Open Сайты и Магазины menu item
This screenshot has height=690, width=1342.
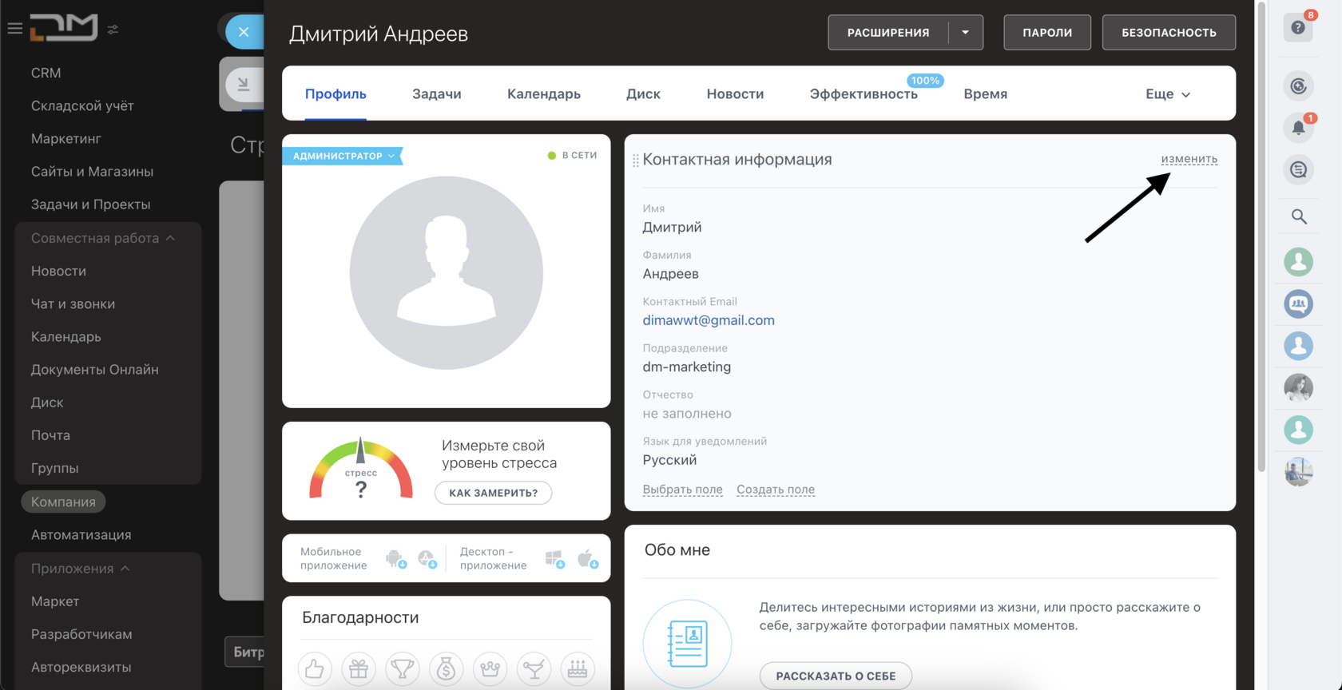(92, 171)
